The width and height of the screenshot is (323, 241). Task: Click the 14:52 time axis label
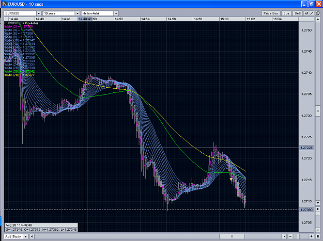pos(119,19)
